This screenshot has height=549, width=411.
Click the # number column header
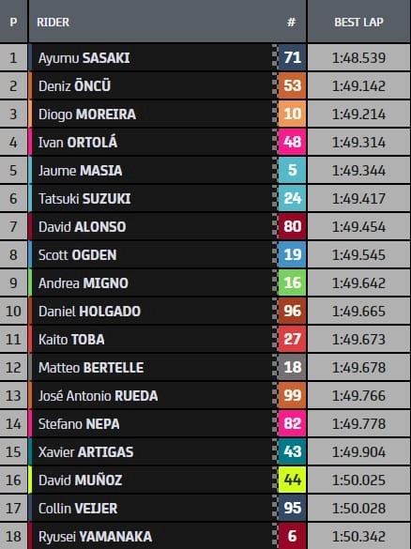pos(291,23)
